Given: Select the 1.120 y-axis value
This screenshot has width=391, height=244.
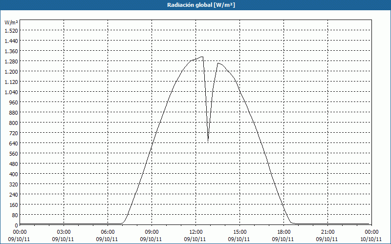Looking at the screenshot, I should pyautogui.click(x=11, y=81).
